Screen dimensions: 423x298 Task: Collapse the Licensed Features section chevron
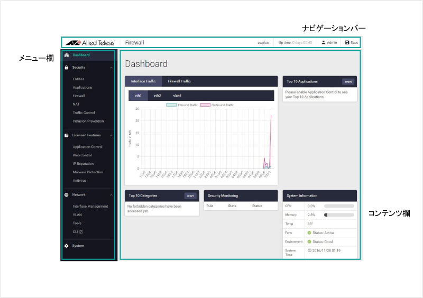point(111,135)
